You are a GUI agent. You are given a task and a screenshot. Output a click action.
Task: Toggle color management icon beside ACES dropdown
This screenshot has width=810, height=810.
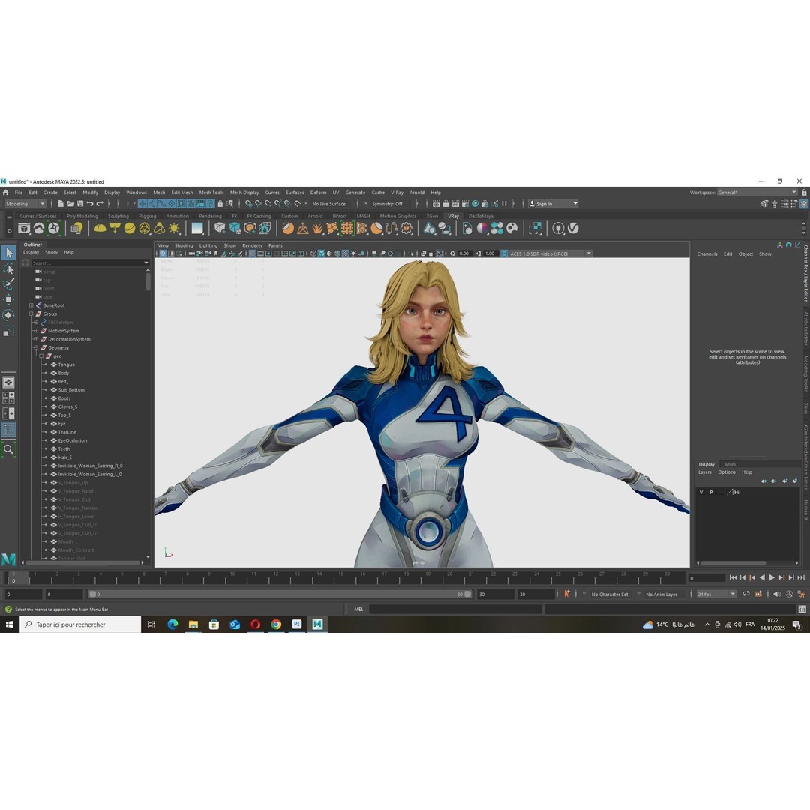coord(504,253)
